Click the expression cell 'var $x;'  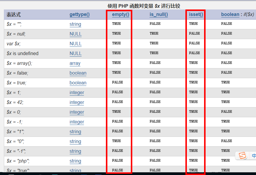tap(14, 44)
